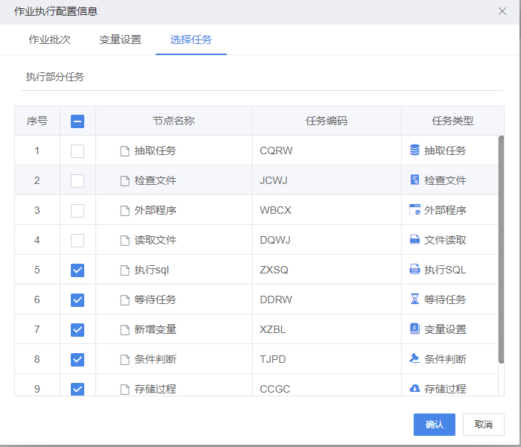Click the gavel icon beside 条件判断 type
The width and height of the screenshot is (521, 447).
tap(414, 358)
